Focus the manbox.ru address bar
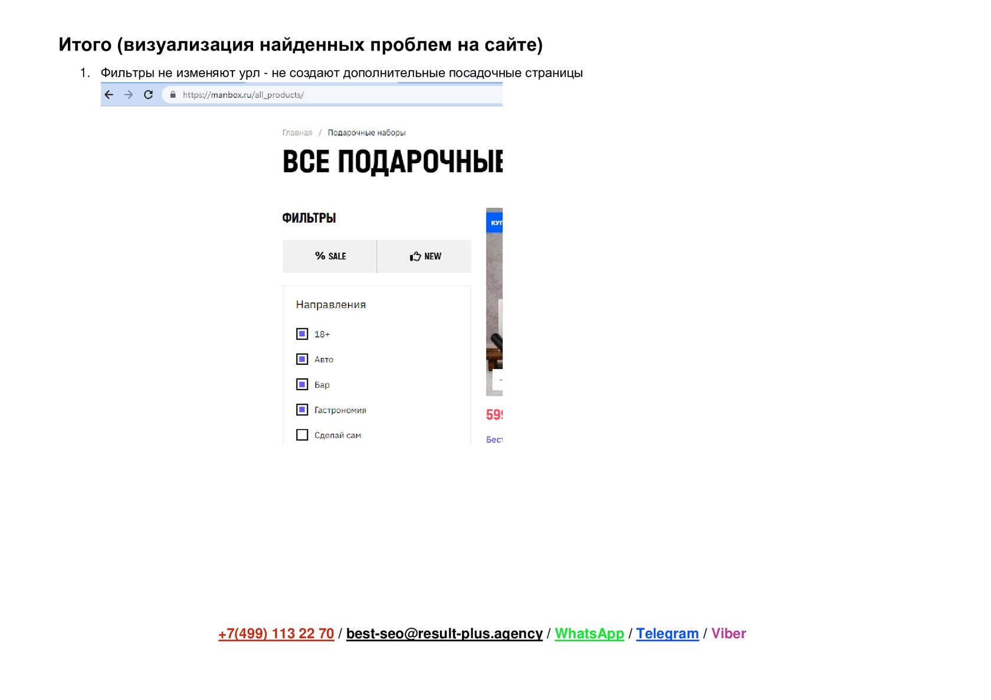This screenshot has height=700, width=991. point(332,95)
